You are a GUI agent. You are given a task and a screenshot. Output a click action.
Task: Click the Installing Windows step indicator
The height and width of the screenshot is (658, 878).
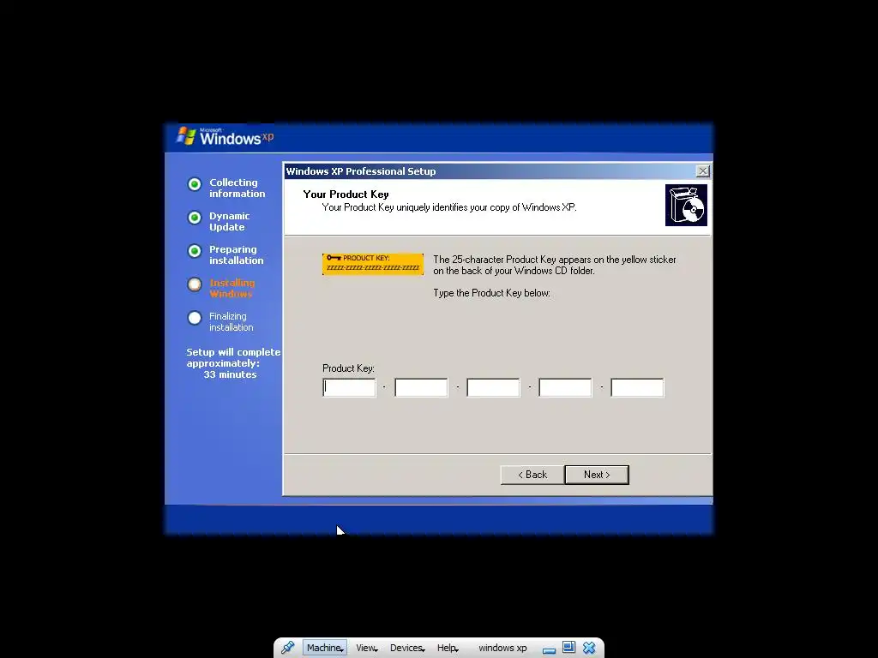tap(195, 284)
